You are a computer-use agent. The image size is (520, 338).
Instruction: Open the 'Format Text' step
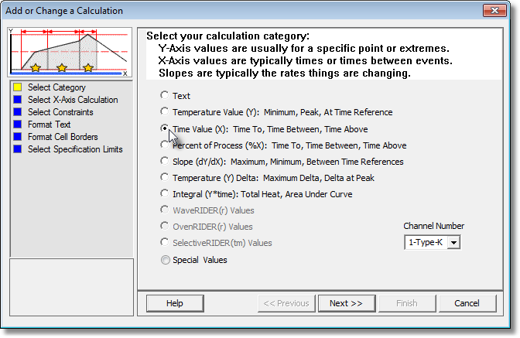click(49, 125)
